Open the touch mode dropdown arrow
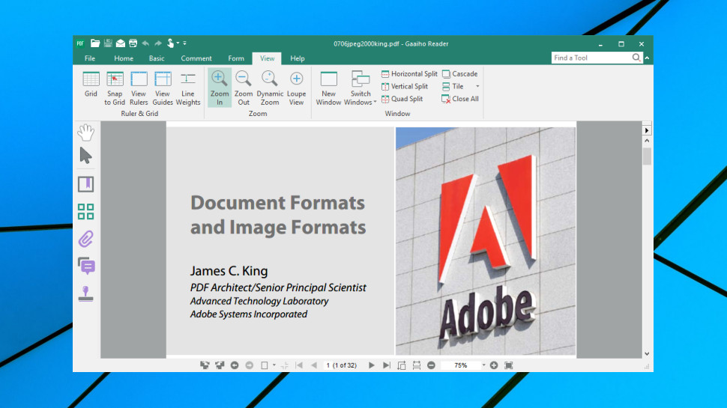727x408 pixels. [x=178, y=43]
